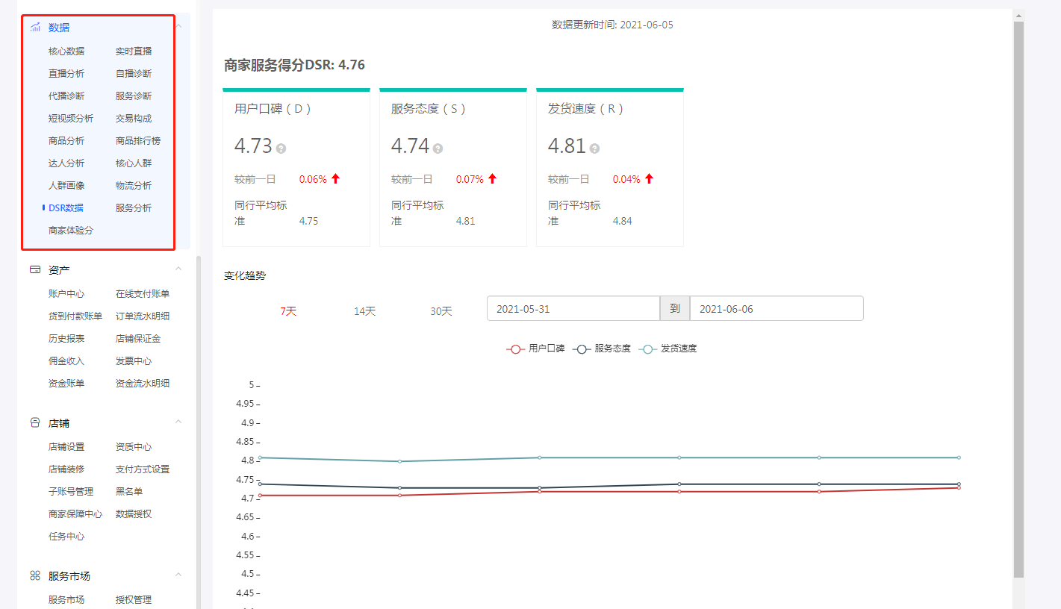Click the sidebar vertical scrollbar
This screenshot has height=609, width=1061.
[199, 433]
